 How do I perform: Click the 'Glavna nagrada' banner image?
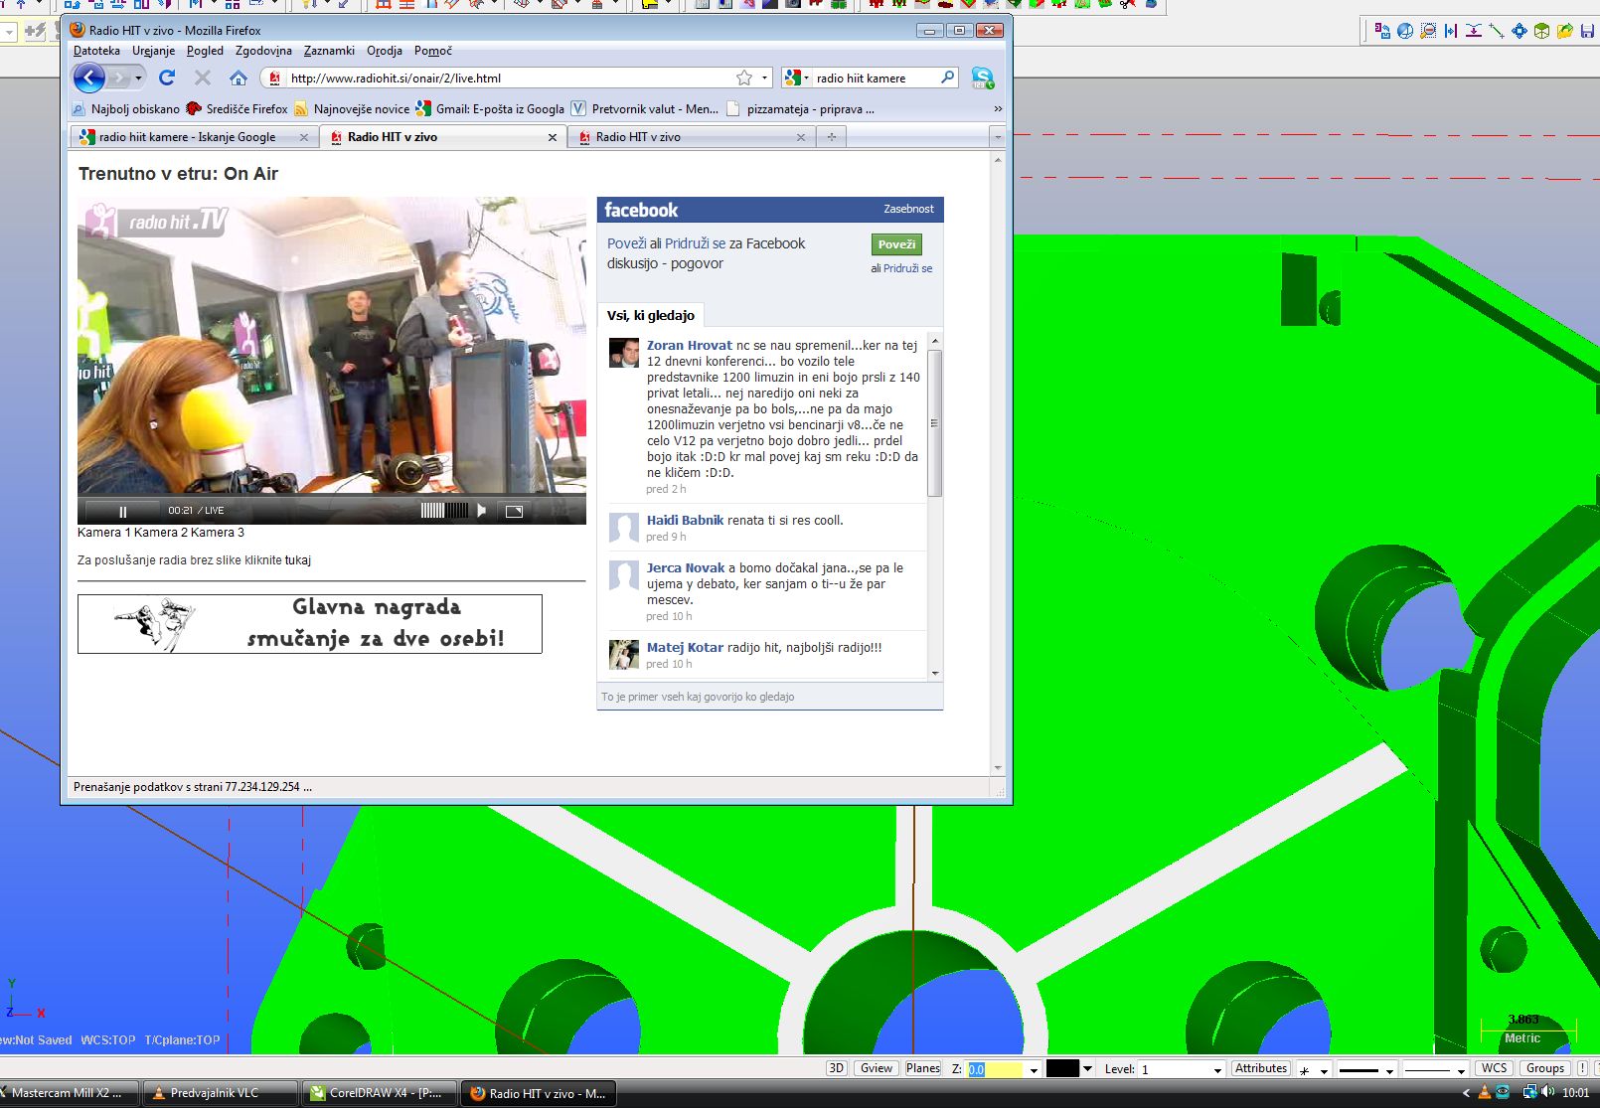pyautogui.click(x=310, y=624)
